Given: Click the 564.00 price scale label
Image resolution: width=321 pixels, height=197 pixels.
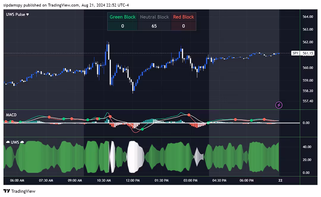Looking at the screenshot, I should (308, 17).
